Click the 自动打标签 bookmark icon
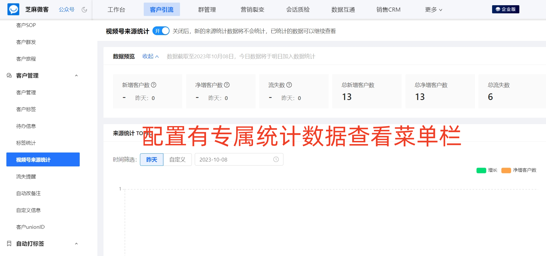This screenshot has height=256, width=546. tap(9, 244)
